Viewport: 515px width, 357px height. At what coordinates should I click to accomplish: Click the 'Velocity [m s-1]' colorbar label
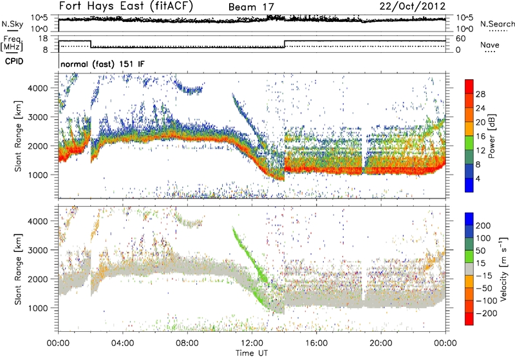[x=503, y=269]
